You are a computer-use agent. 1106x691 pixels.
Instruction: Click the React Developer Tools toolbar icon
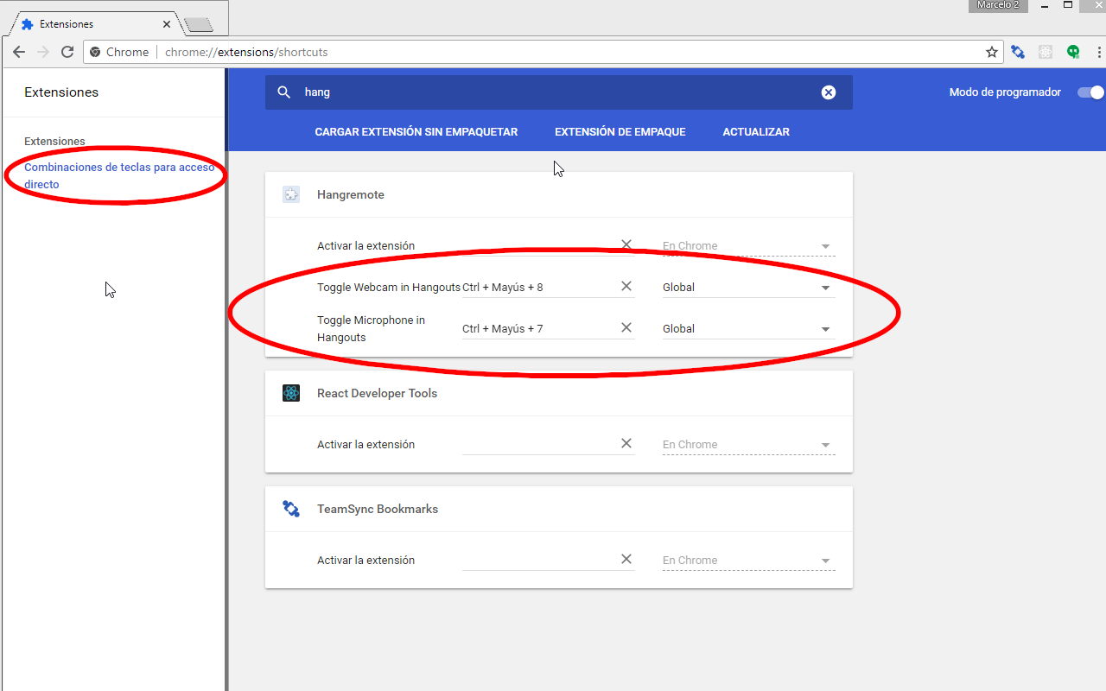tap(1046, 52)
